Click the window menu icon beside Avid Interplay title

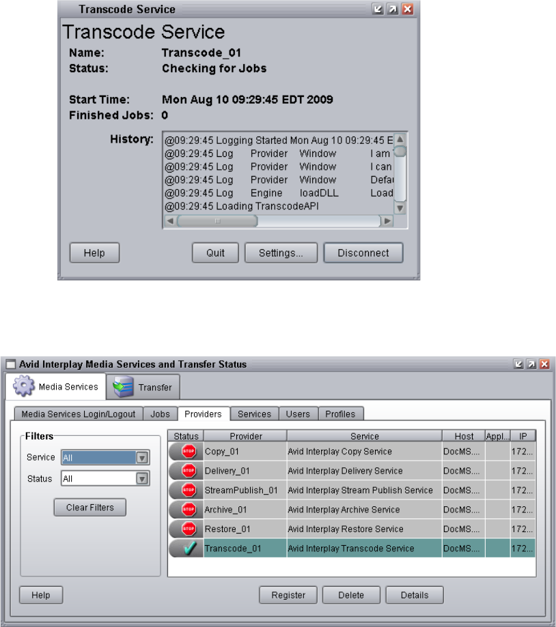11,364
